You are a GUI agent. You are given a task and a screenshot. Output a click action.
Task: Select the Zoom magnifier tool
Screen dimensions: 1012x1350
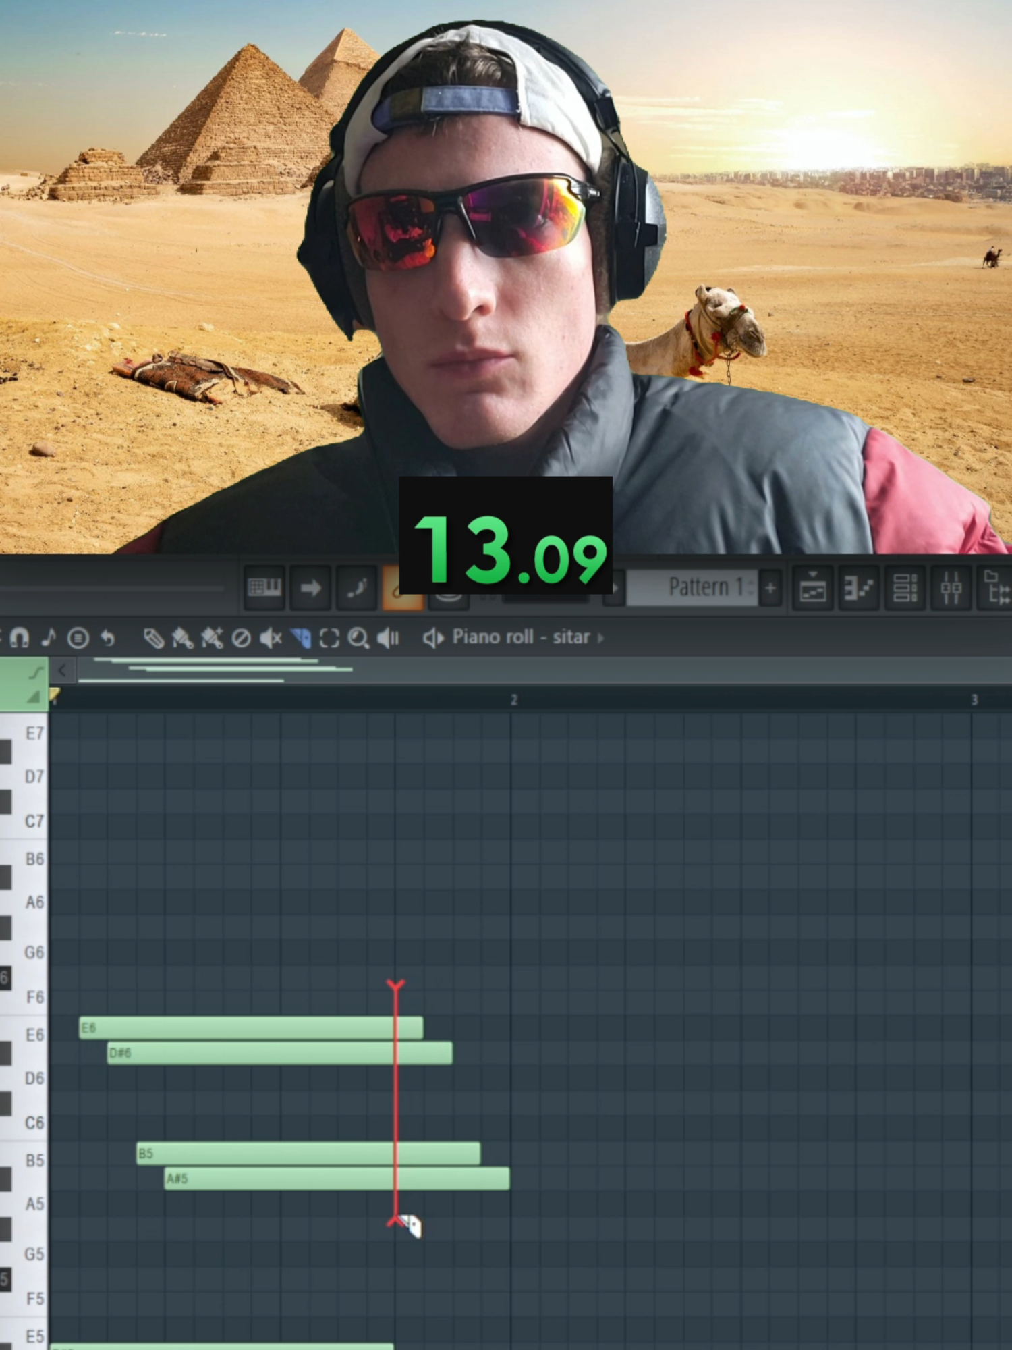click(x=358, y=638)
